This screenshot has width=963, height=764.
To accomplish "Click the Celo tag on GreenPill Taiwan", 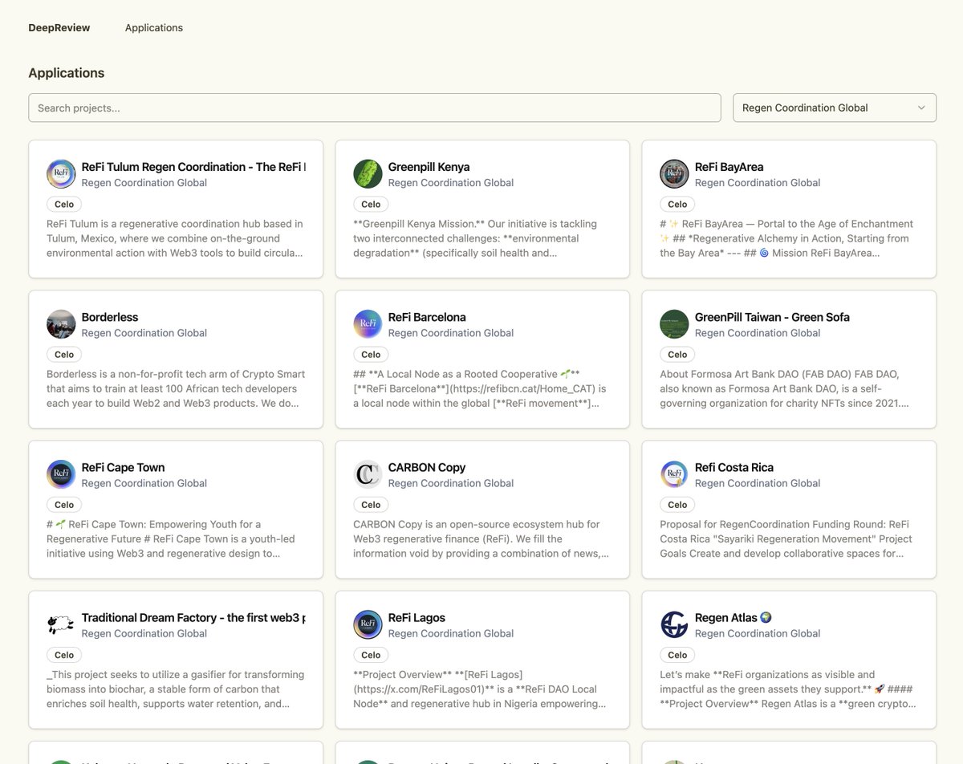I will [677, 354].
